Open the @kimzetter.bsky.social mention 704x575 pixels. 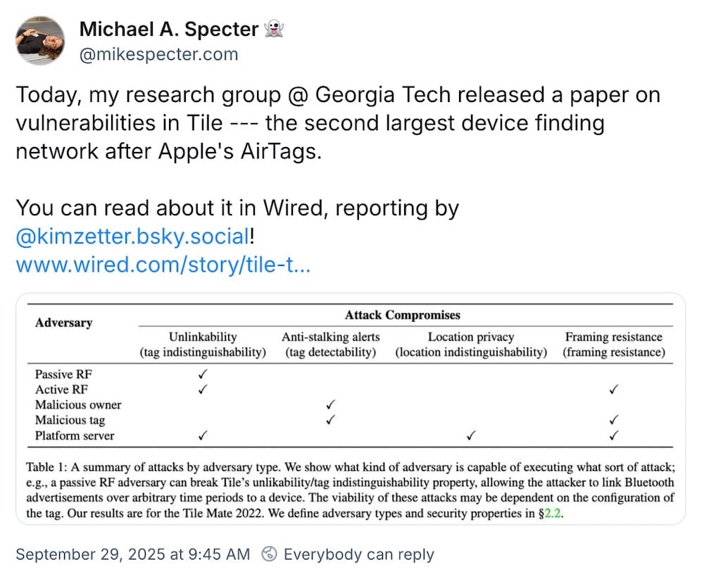(x=132, y=236)
